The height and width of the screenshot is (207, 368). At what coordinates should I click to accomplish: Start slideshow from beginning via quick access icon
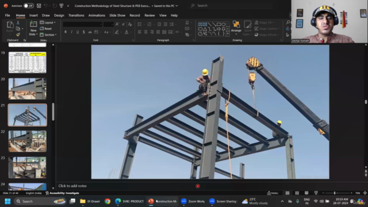62,6
